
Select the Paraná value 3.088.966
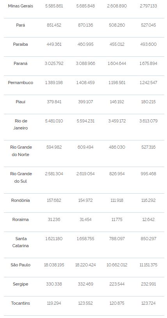click(x=85, y=63)
